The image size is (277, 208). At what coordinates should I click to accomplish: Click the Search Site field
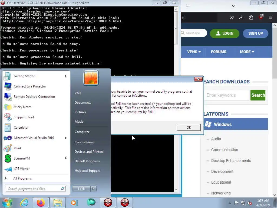194,33
